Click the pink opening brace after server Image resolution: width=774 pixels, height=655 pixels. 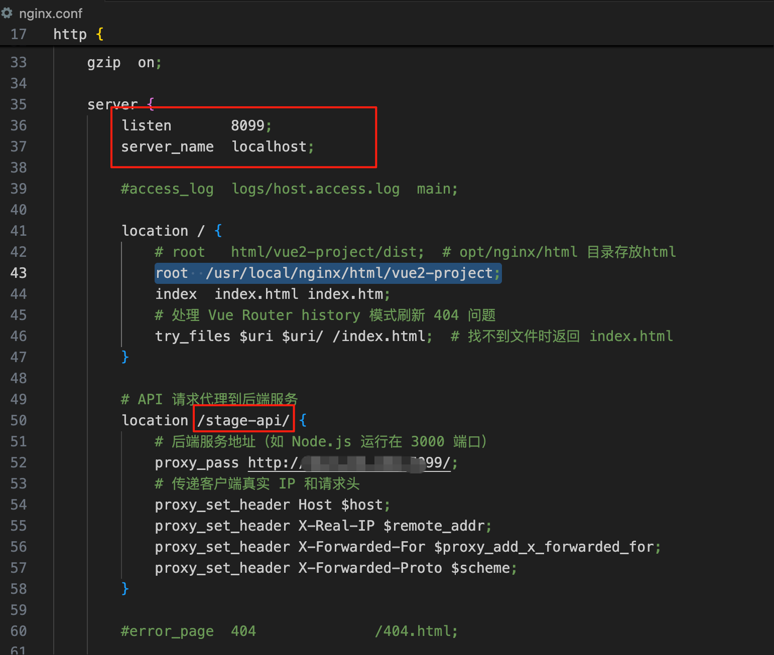pyautogui.click(x=151, y=104)
